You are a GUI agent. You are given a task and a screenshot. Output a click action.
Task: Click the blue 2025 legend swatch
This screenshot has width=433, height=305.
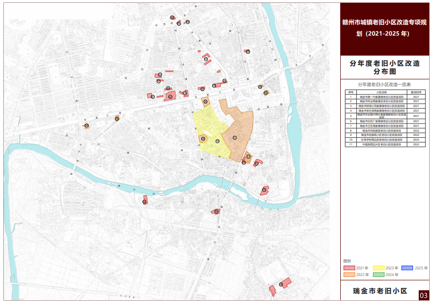pos(407,268)
